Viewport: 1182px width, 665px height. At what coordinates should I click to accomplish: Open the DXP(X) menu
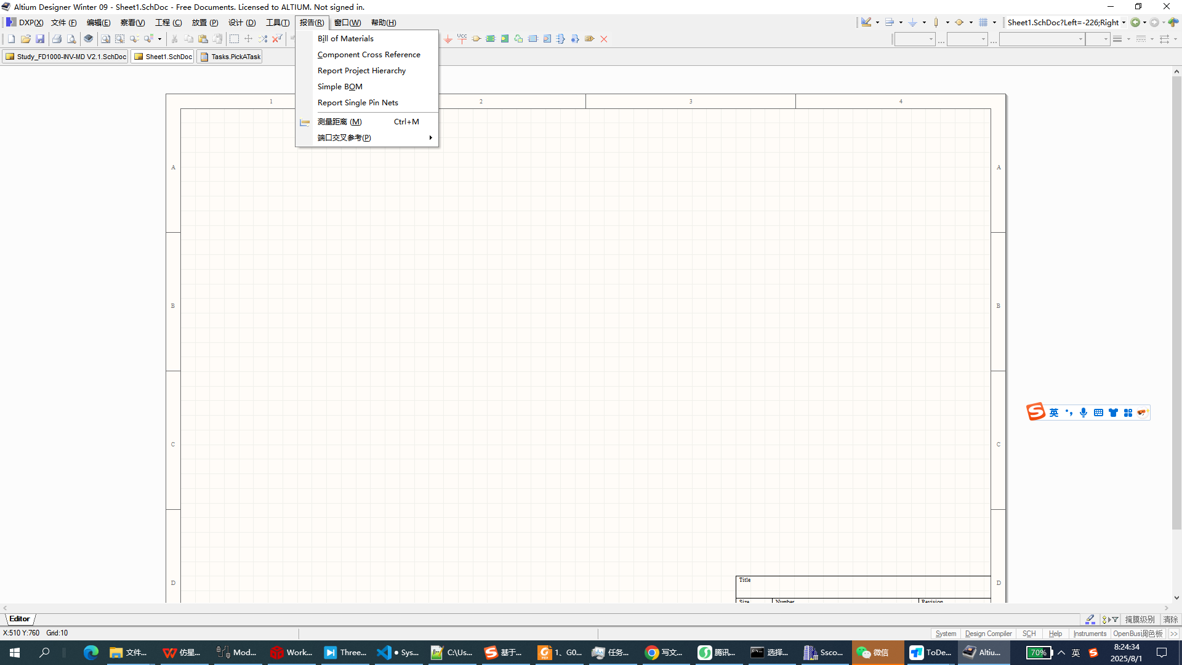(25, 23)
